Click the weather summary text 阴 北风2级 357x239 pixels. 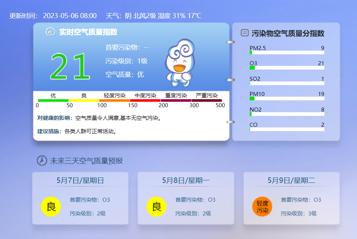point(141,16)
